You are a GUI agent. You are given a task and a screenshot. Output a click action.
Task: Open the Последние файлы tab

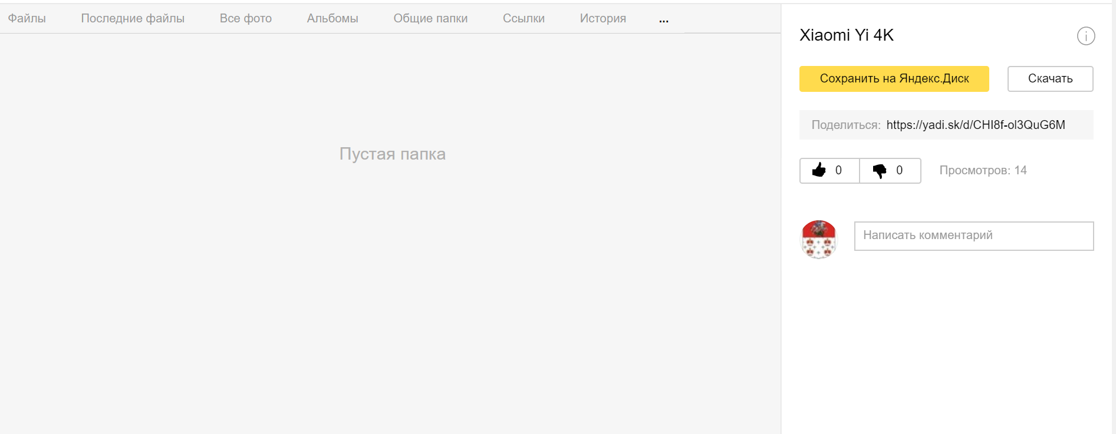coord(133,18)
